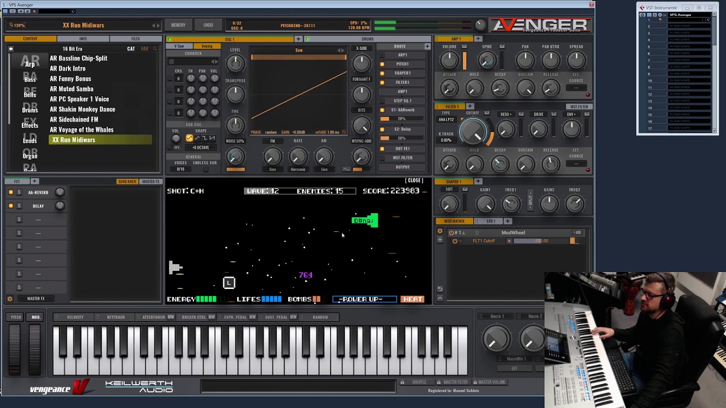Click the wsync waveform shape icon
Viewport: 726px width, 408px height.
point(347,169)
